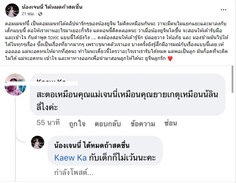Click the small avatar beside the reply

point(37,143)
